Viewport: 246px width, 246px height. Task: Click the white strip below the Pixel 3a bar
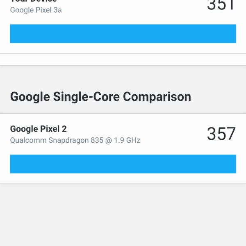tap(123, 48)
